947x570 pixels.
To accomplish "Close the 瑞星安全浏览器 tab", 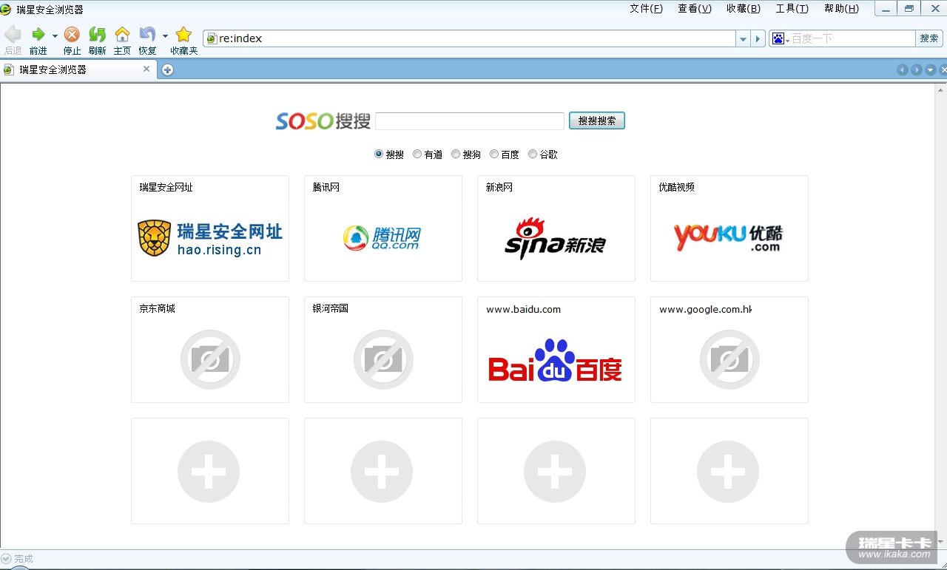I will point(146,69).
